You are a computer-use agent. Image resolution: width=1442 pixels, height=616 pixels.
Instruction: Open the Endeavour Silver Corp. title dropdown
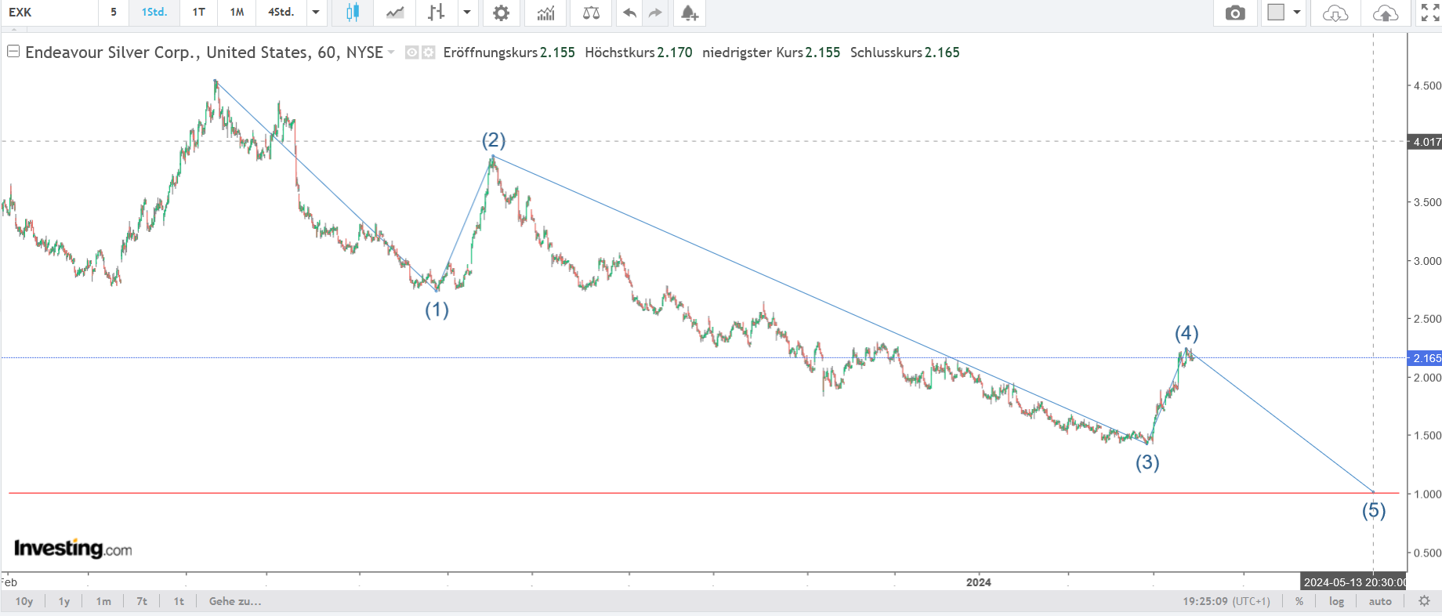tap(391, 53)
